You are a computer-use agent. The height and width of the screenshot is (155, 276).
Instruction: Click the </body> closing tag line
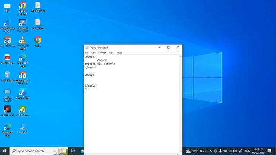pyautogui.click(x=90, y=86)
